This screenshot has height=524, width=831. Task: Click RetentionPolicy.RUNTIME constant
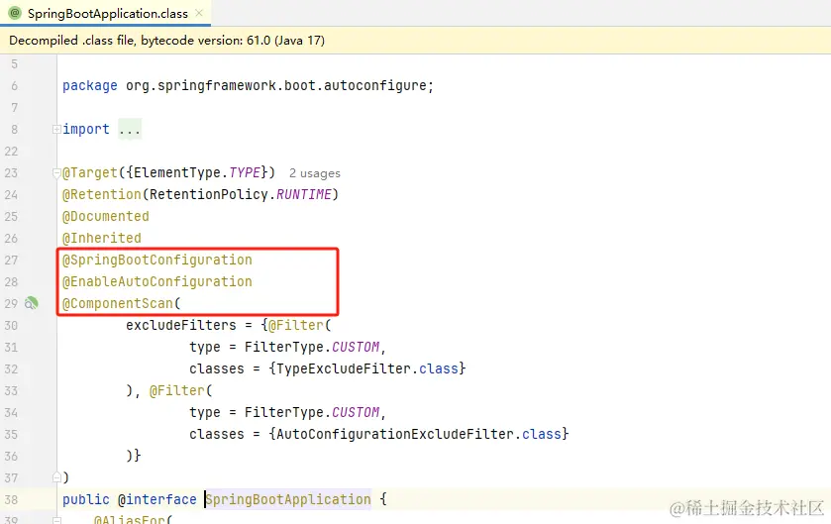pyautogui.click(x=240, y=194)
